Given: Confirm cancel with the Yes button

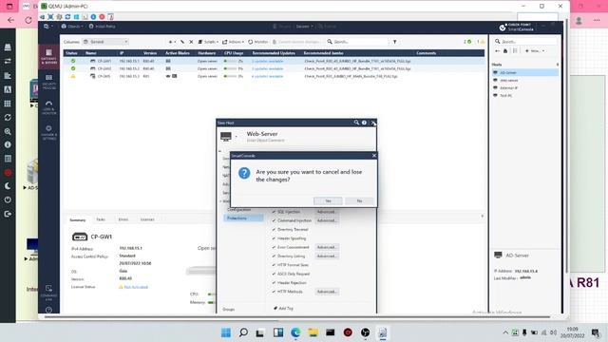Looking at the screenshot, I should tap(328, 200).
